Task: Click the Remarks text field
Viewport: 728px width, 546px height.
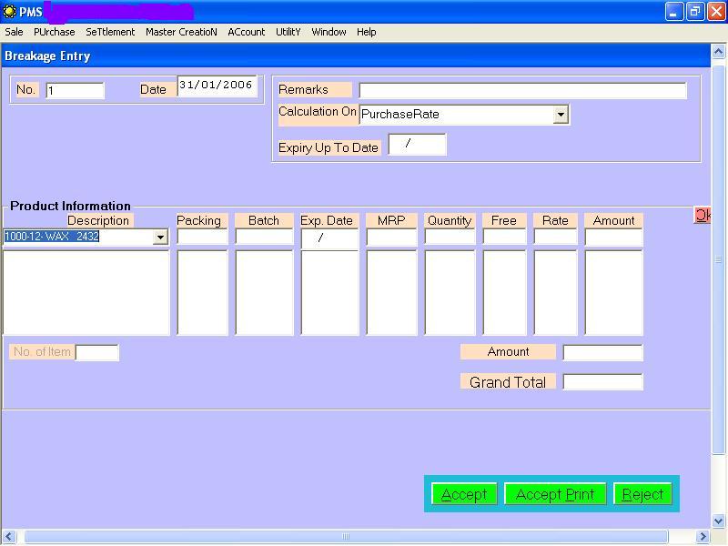Action: tap(522, 90)
